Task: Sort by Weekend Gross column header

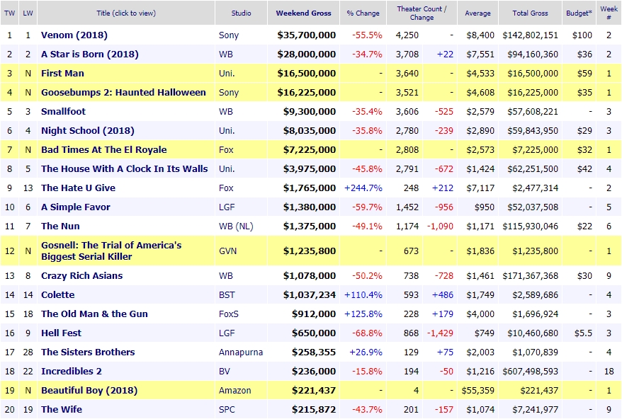Action: click(x=303, y=13)
